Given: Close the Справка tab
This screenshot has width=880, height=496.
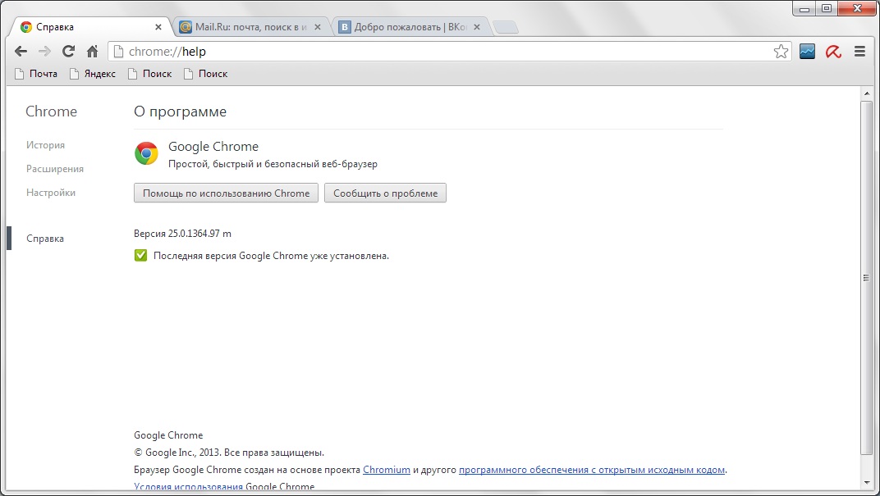Looking at the screenshot, I should [158, 27].
